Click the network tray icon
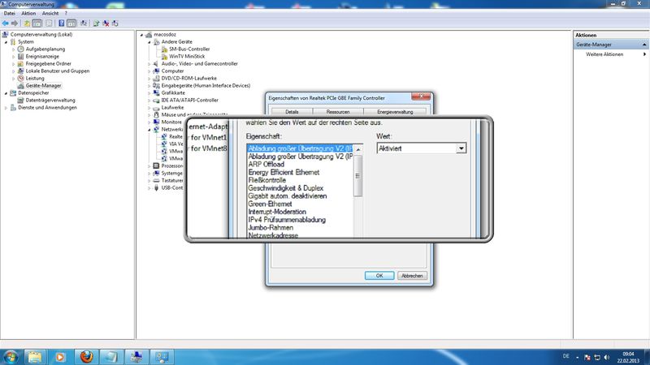Screen dimensions: 650x365 tap(597, 358)
